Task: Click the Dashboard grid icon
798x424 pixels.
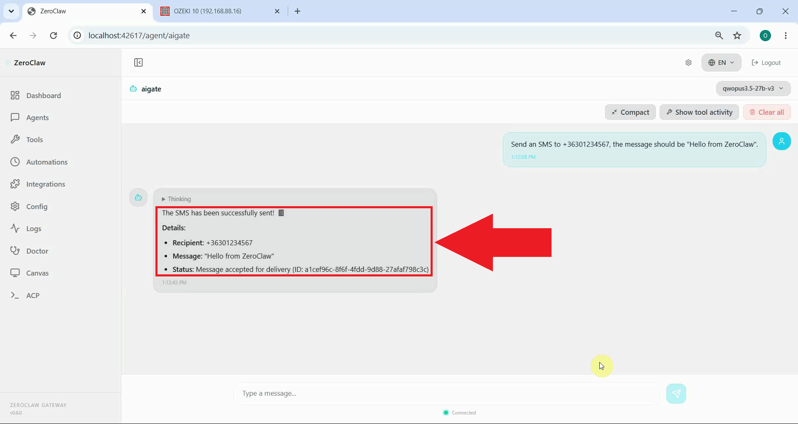Action: 15,96
